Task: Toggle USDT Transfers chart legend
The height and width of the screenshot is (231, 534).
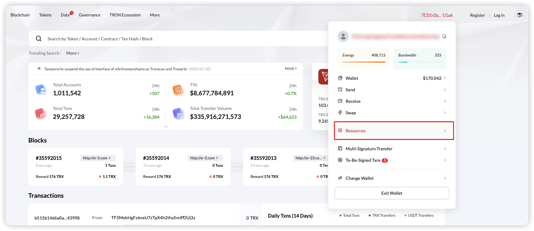Action: click(419, 215)
